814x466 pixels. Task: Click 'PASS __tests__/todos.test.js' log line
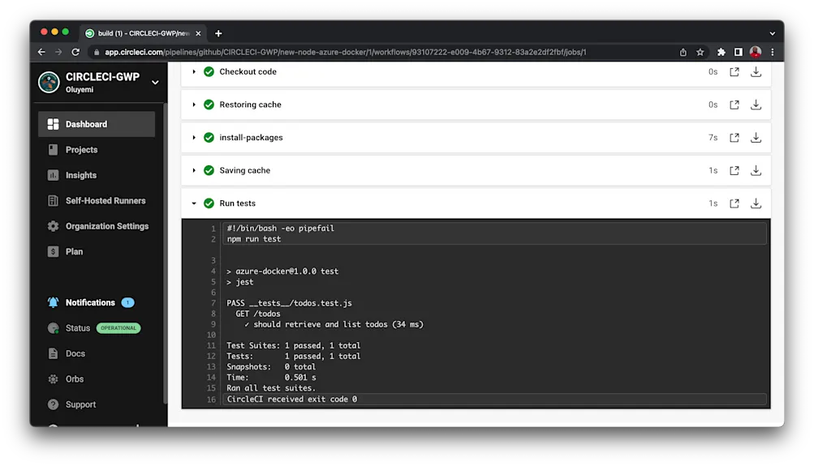[289, 303]
